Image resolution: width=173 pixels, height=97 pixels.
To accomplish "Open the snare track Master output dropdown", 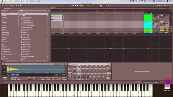I will pos(156,26).
